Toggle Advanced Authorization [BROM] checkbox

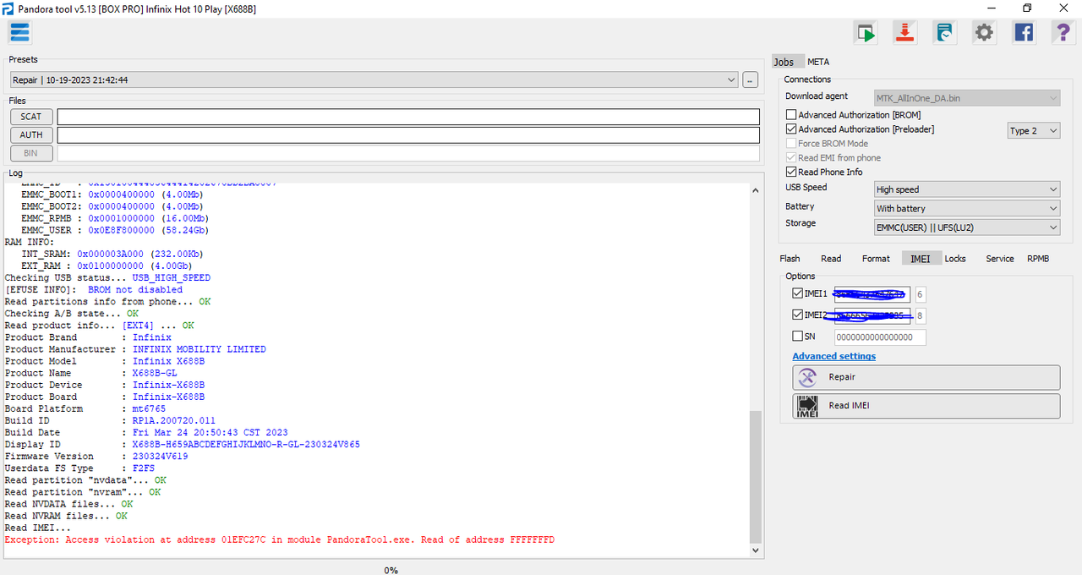point(791,115)
